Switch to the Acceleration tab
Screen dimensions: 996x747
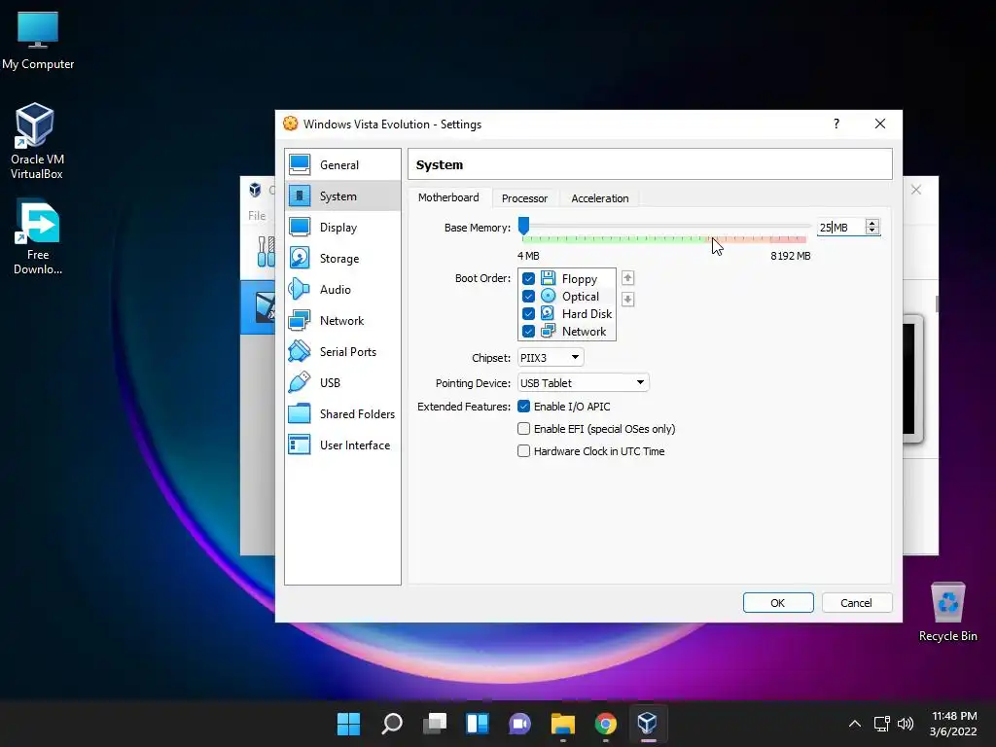[599, 198]
